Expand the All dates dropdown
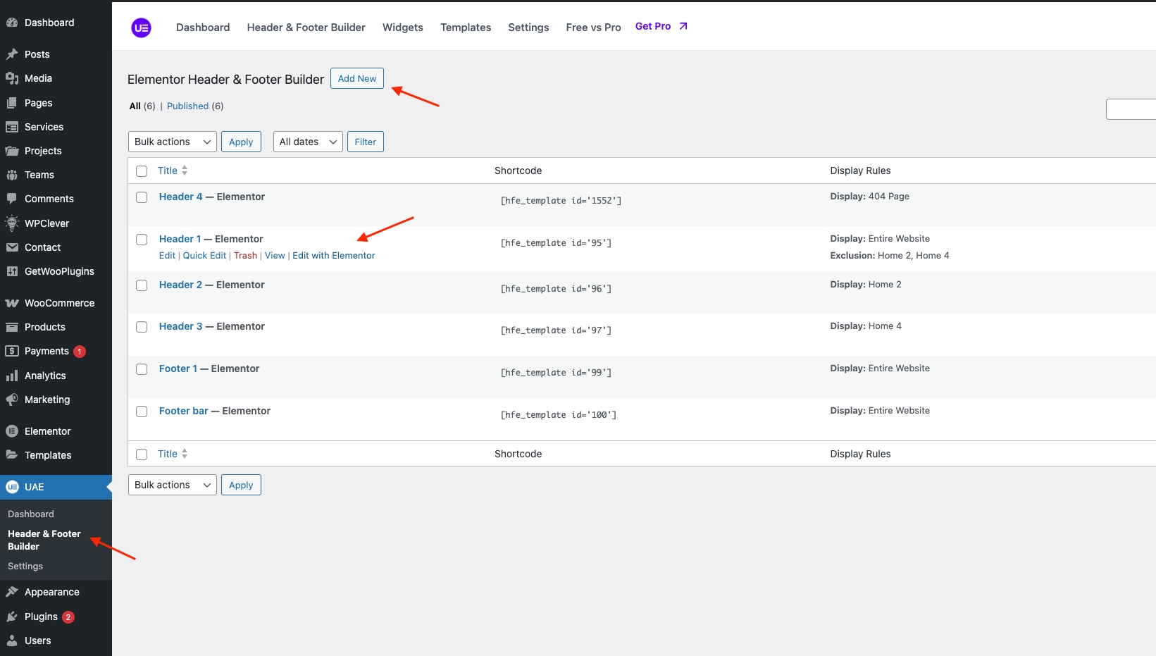The width and height of the screenshot is (1156, 656). [x=308, y=142]
